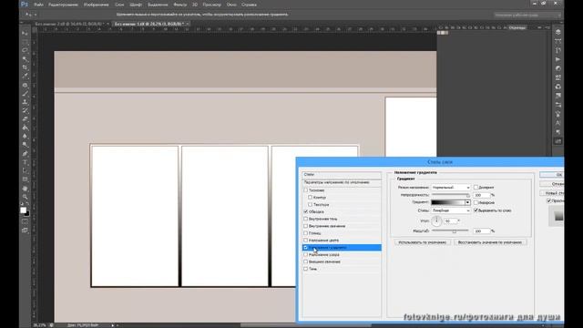This screenshot has height=328, width=583.
Task: Switch to the Образцы swatches tab
Action: (517, 27)
